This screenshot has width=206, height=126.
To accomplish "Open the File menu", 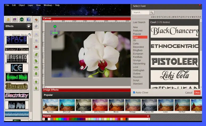I will point(7,5).
